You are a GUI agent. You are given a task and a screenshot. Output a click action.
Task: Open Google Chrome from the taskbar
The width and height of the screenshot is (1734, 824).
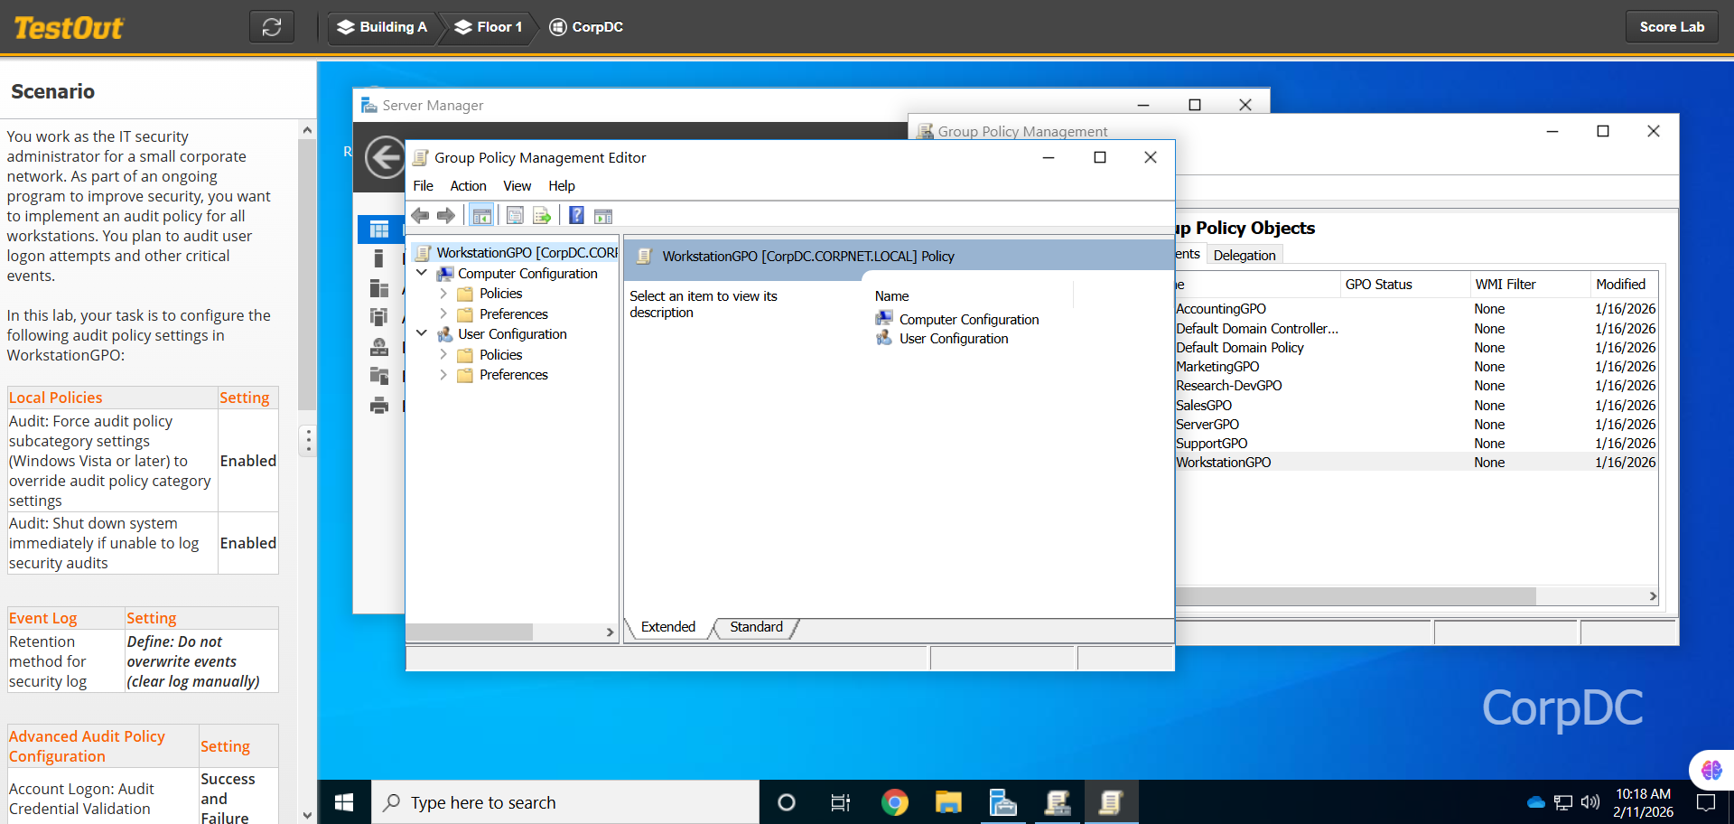tap(894, 802)
